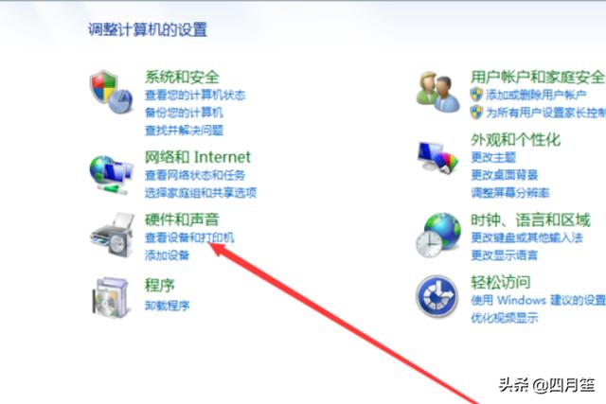Open the System and Security shield icon
Screen dimensions: 606x404
click(x=112, y=92)
